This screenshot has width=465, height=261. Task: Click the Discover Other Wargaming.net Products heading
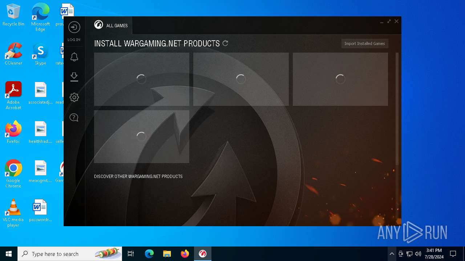138,177
